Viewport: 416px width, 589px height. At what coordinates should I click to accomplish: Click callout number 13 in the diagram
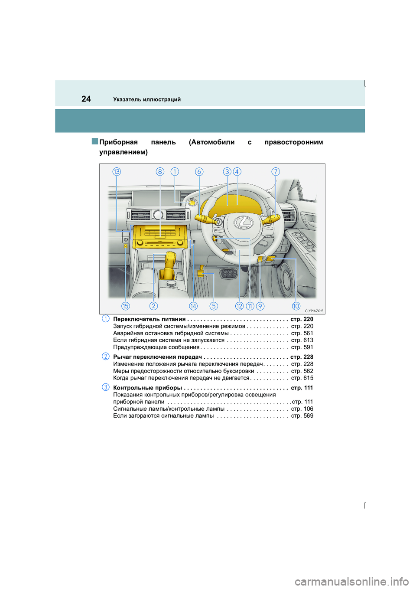tap(117, 172)
